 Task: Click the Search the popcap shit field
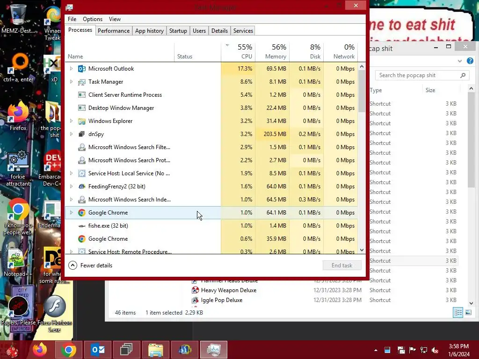(422, 75)
